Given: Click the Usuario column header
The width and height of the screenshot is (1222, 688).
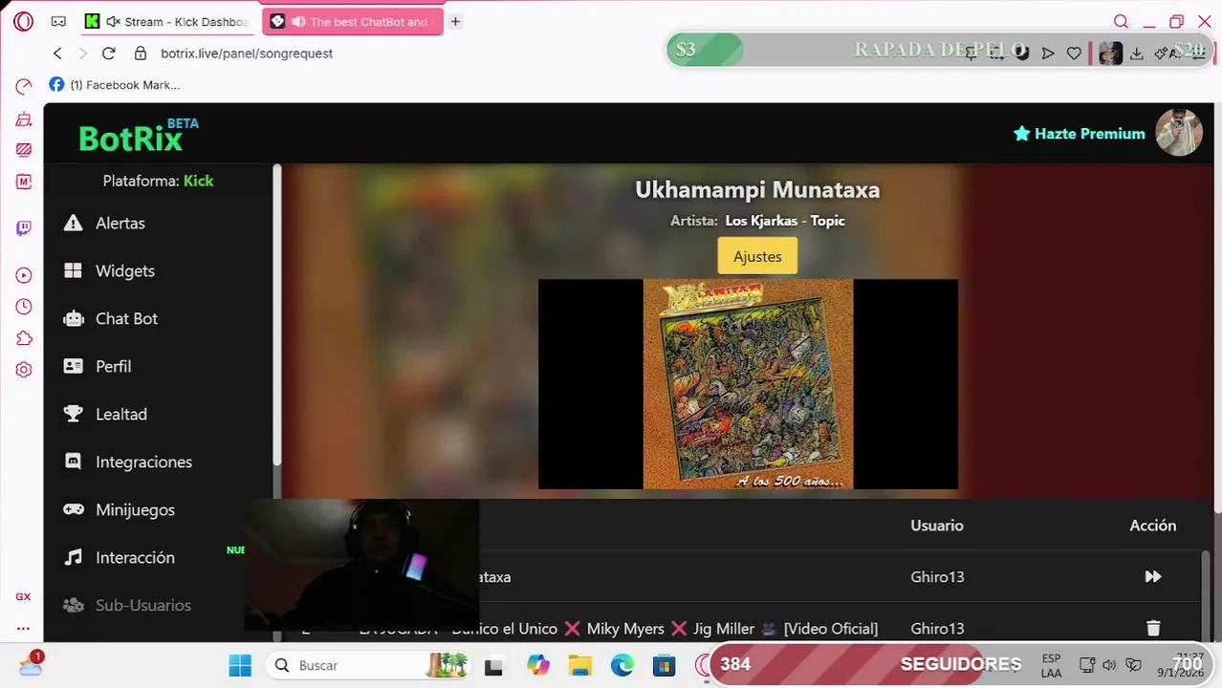Looking at the screenshot, I should [936, 526].
